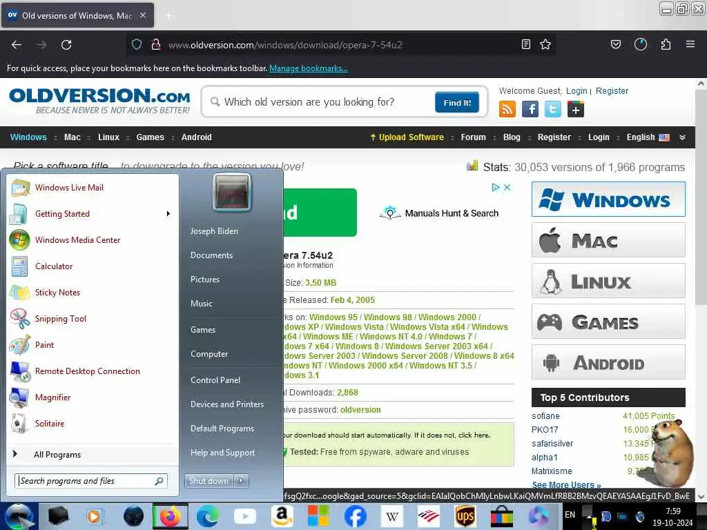Click See More Users link

[x=566, y=485]
